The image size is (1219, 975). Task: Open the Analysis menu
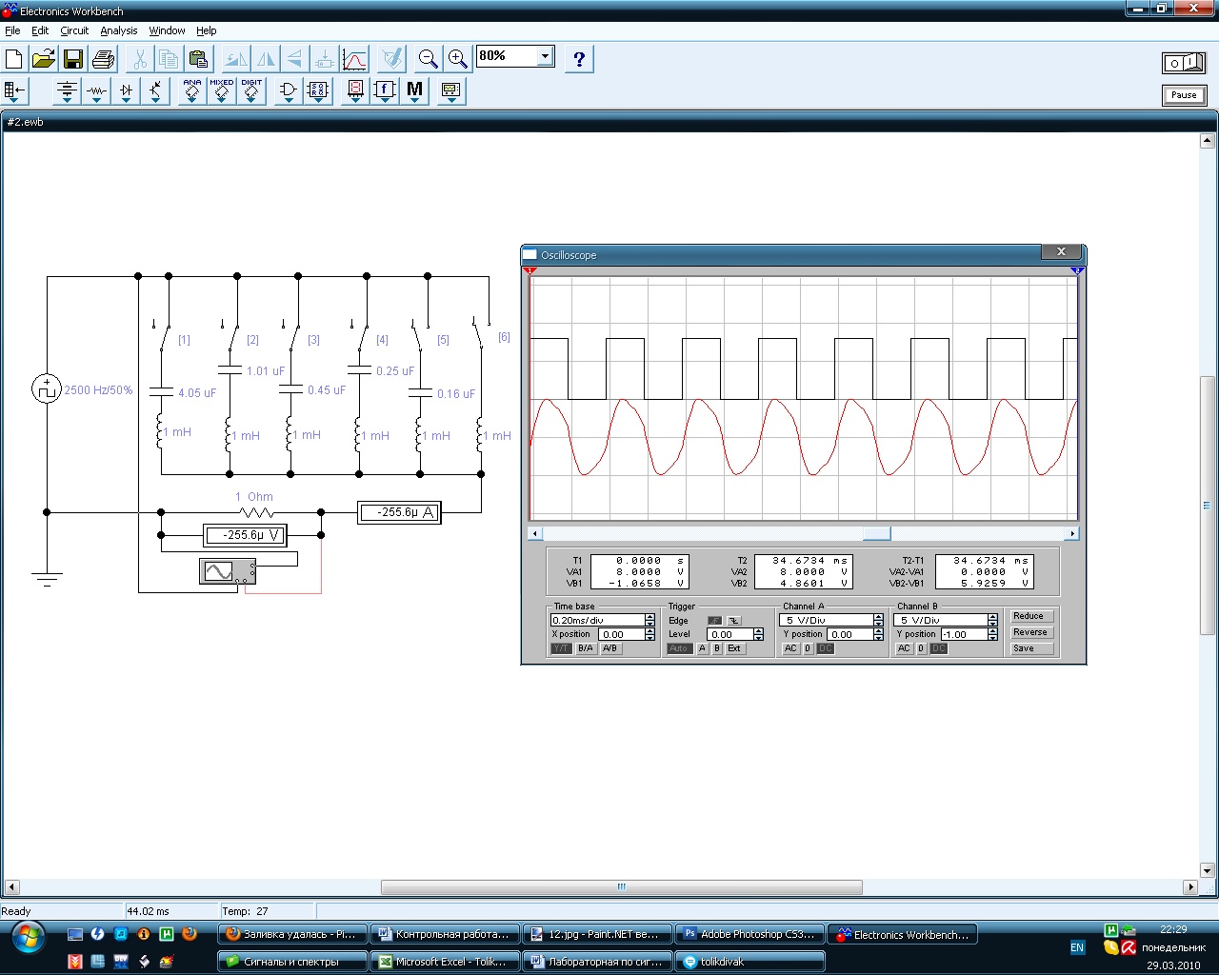119,30
